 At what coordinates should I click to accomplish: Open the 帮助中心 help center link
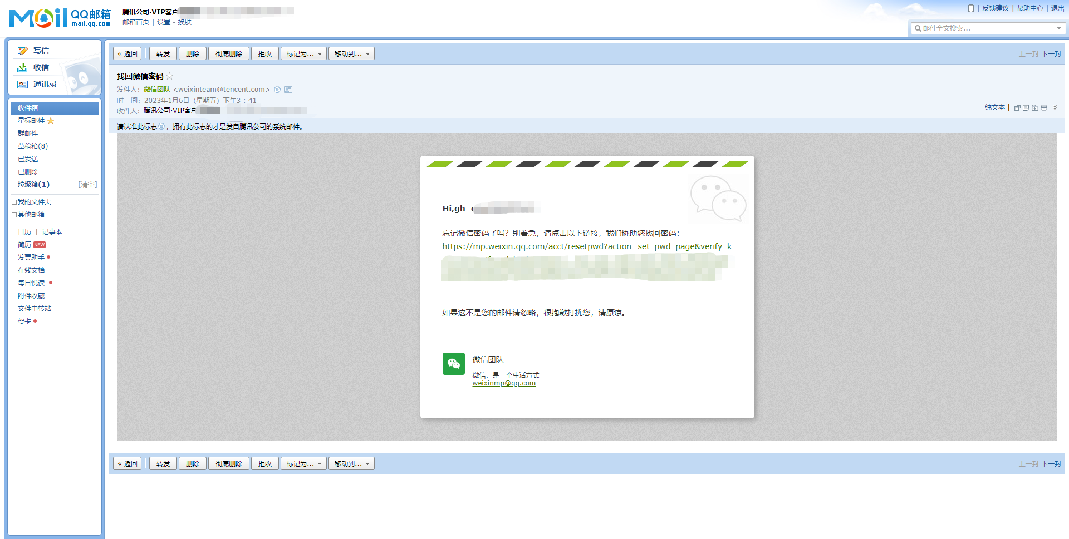(1030, 8)
